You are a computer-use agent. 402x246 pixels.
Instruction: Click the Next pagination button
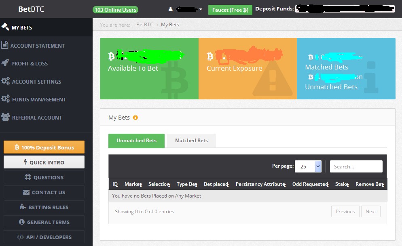click(x=371, y=211)
